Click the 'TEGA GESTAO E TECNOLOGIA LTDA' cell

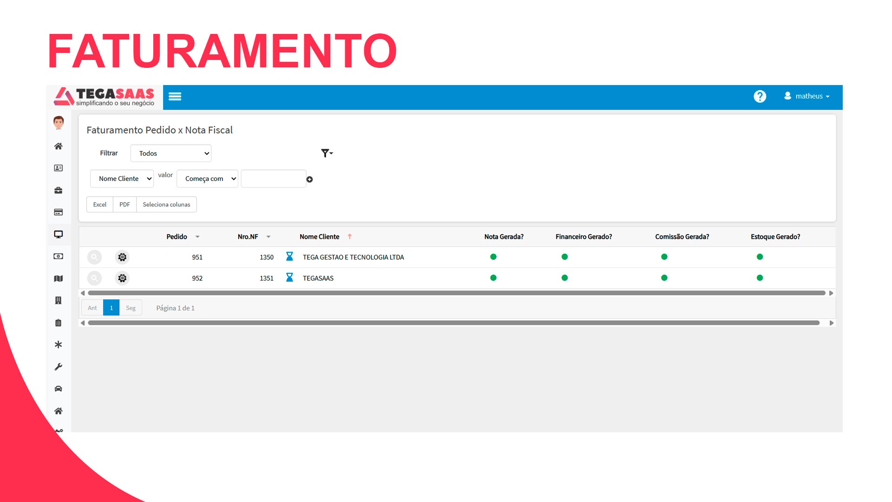353,257
